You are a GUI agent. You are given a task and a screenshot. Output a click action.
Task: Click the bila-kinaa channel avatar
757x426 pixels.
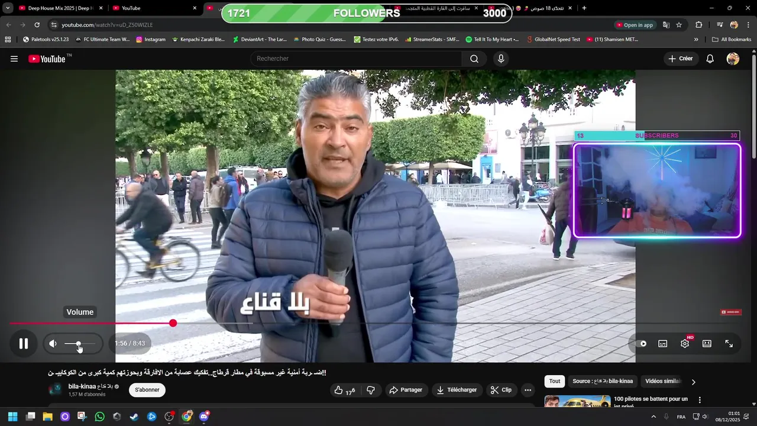click(56, 389)
